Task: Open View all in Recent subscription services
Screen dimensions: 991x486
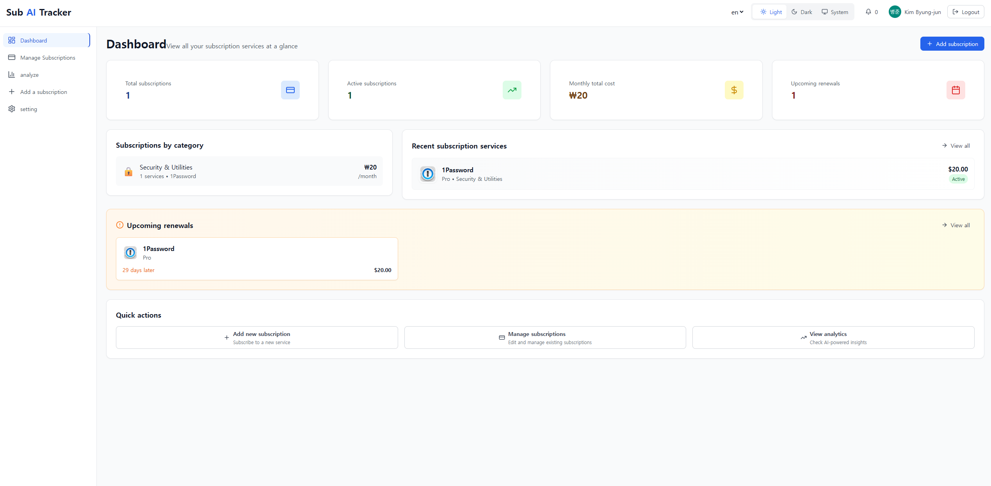Action: point(956,146)
